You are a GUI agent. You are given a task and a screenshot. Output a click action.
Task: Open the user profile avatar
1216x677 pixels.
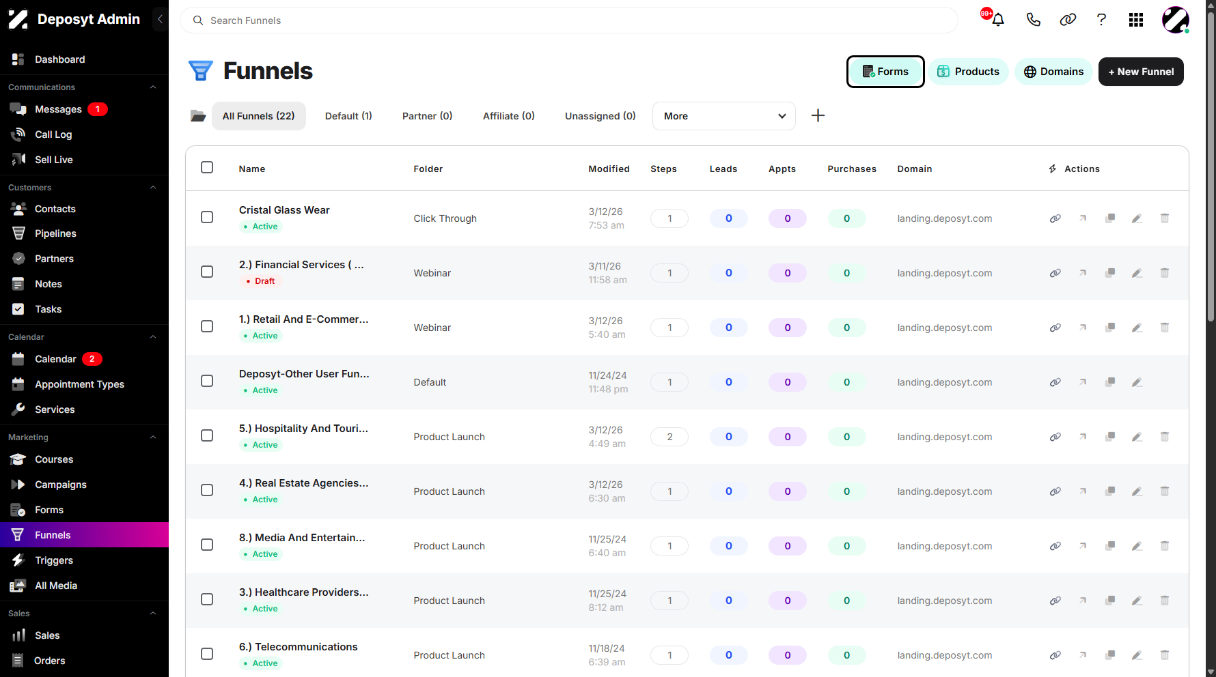tap(1176, 20)
